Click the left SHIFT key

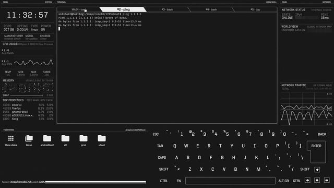tap(163, 169)
